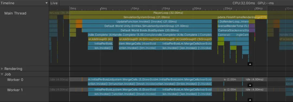Click the 0ms ruler mark
The image size is (293, 102).
73,9
